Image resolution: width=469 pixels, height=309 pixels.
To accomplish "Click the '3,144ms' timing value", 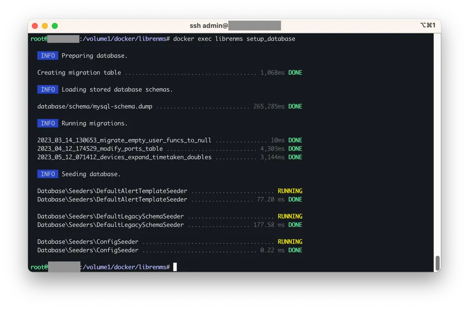I will (x=272, y=157).
